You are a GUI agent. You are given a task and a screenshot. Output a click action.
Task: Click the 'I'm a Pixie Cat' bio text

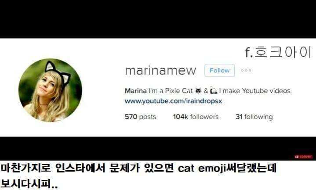(x=171, y=91)
